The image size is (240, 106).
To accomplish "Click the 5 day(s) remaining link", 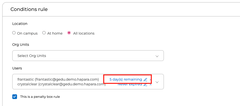I will click(126, 79).
